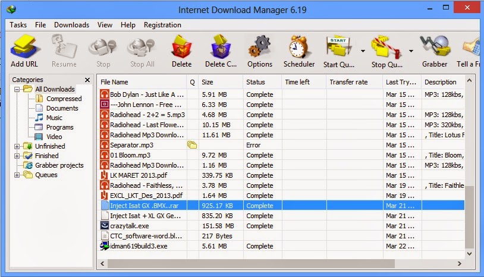484x277 pixels.
Task: Open the Tasks menu
Action: pos(18,25)
